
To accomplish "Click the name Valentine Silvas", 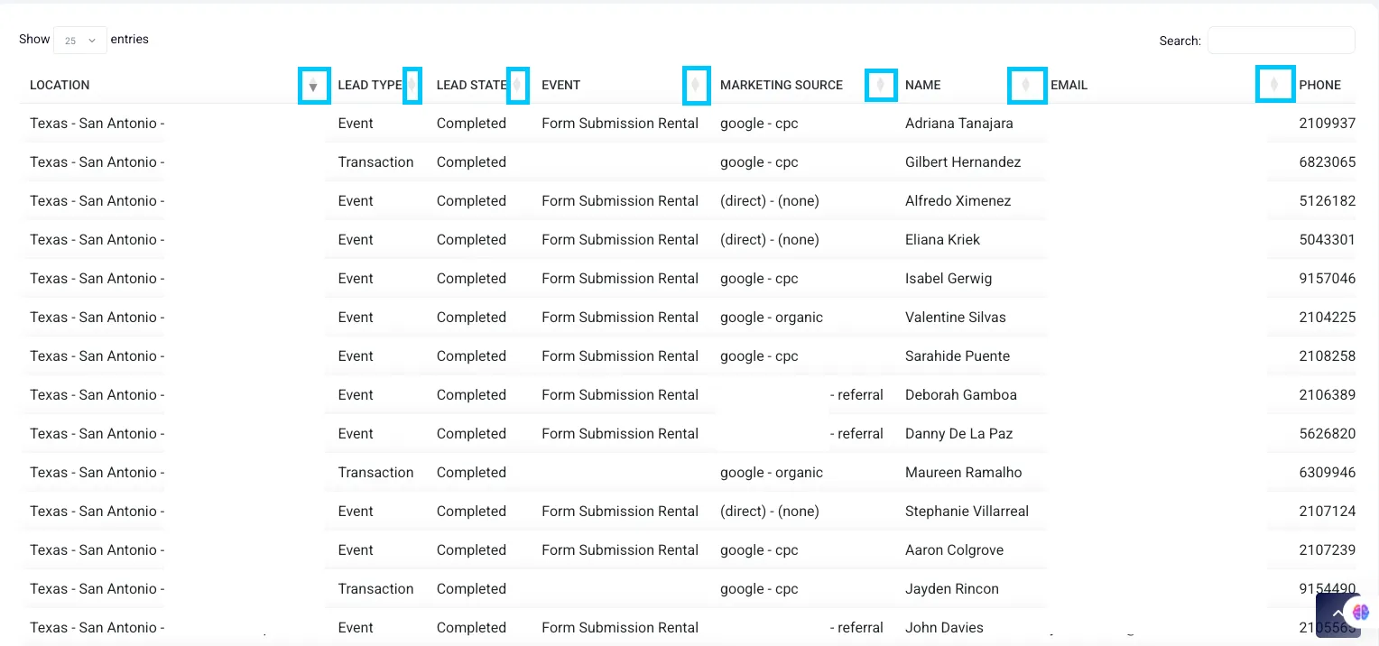I will coord(955,318).
